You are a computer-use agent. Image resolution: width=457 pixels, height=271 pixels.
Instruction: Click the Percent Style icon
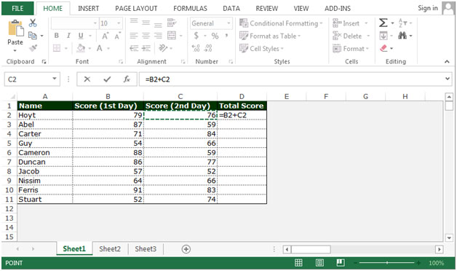(215, 36)
